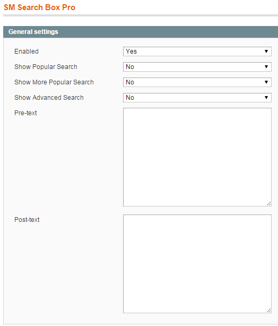The image size is (278, 326).
Task: Grab the Pre-text box resize handle
Action: coord(268,204)
